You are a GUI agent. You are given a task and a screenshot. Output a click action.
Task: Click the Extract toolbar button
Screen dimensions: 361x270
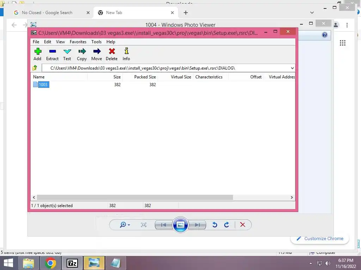pyautogui.click(x=52, y=54)
